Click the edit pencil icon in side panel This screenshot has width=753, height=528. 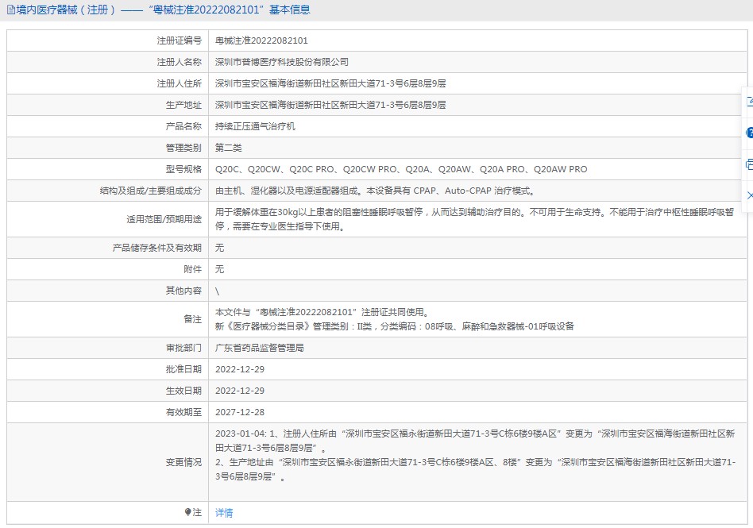(748, 102)
